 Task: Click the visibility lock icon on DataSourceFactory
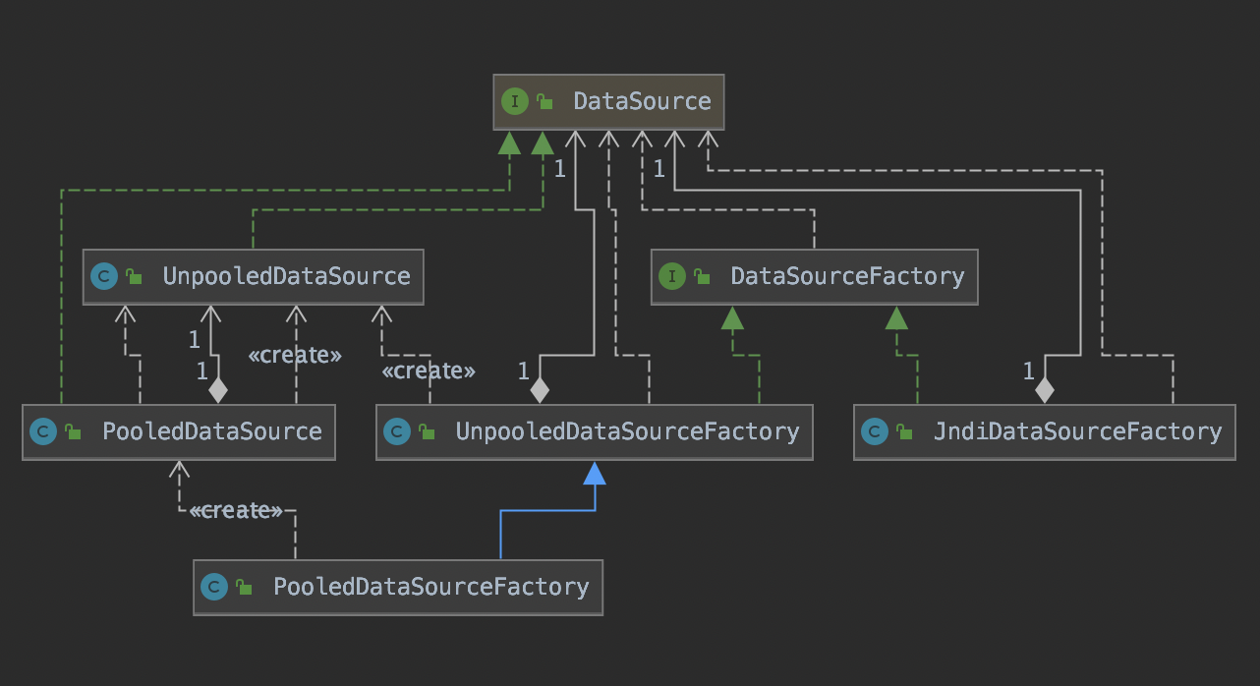tap(701, 276)
